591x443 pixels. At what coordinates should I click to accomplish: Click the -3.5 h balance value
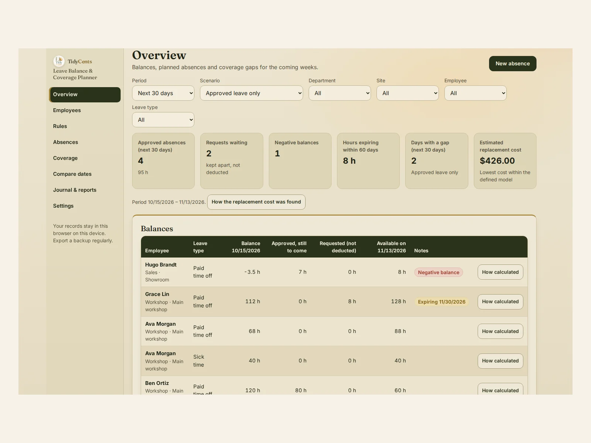pos(252,272)
